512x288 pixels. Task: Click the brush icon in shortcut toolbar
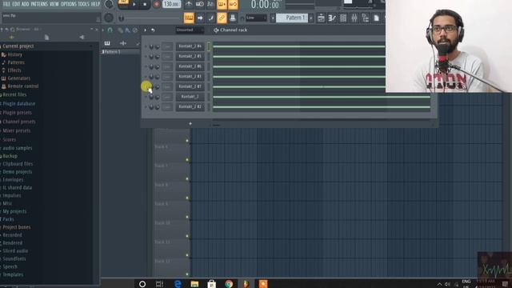point(211,18)
